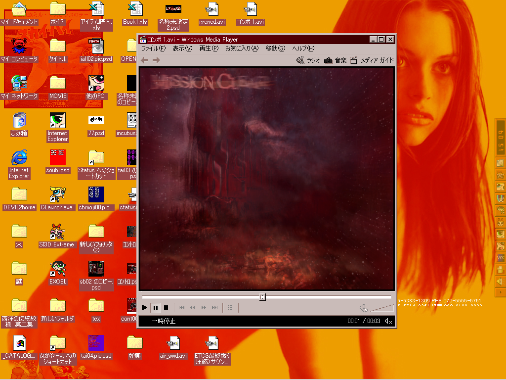Select the tex folder
The image size is (506, 380).
point(96,311)
